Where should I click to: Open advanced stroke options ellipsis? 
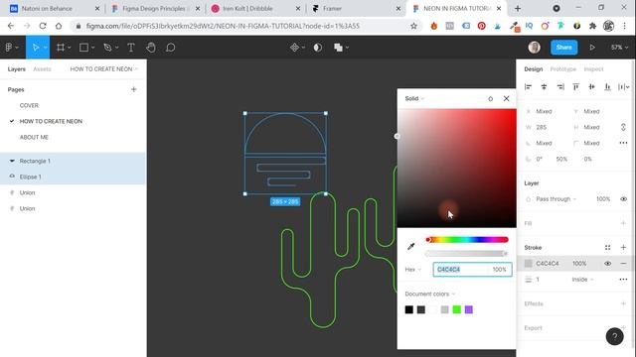click(x=623, y=280)
